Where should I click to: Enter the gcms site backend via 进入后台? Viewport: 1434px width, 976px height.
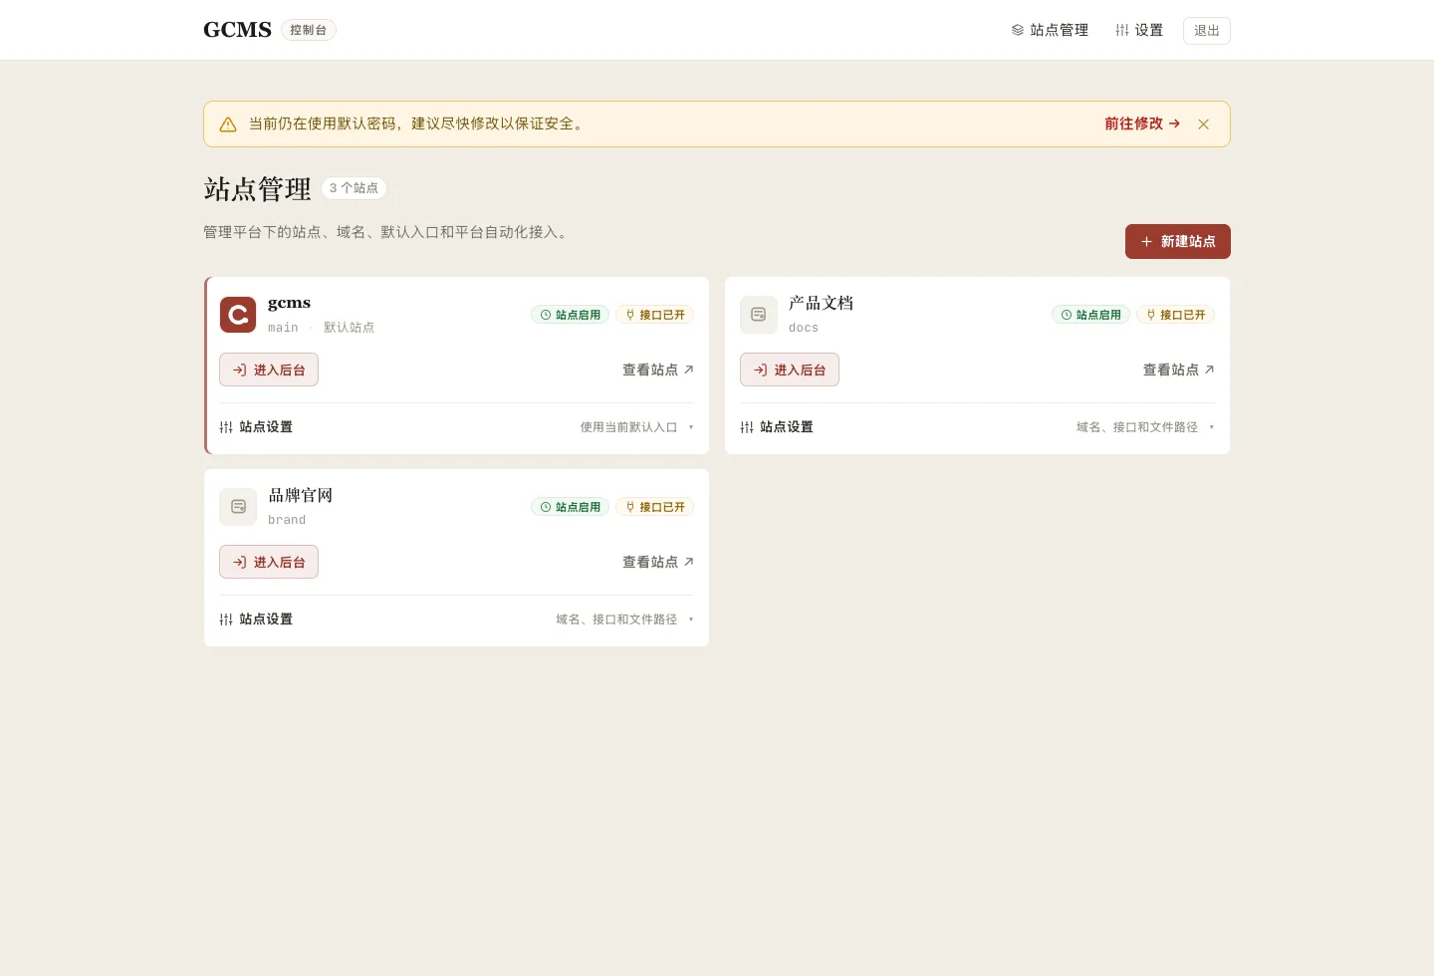click(269, 369)
